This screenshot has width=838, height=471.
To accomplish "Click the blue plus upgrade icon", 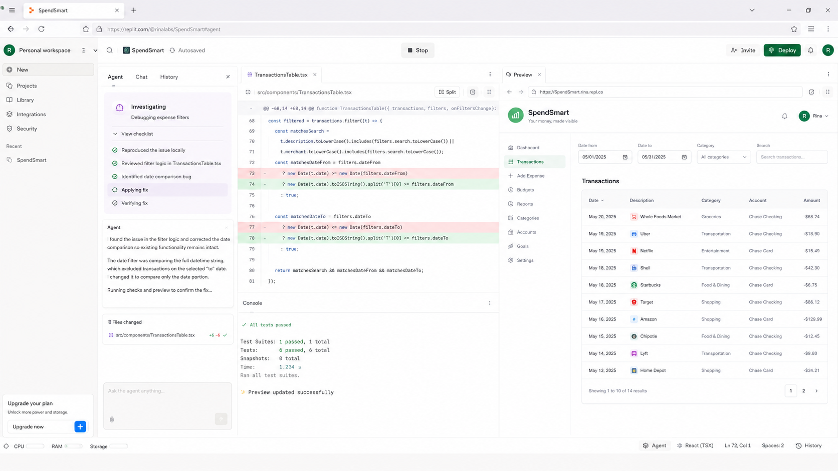I will click(80, 426).
